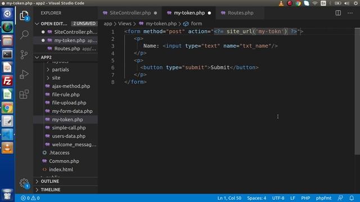360x202 pixels.
Task: Open Visual Studio Code dock icon
Action: coord(7,135)
